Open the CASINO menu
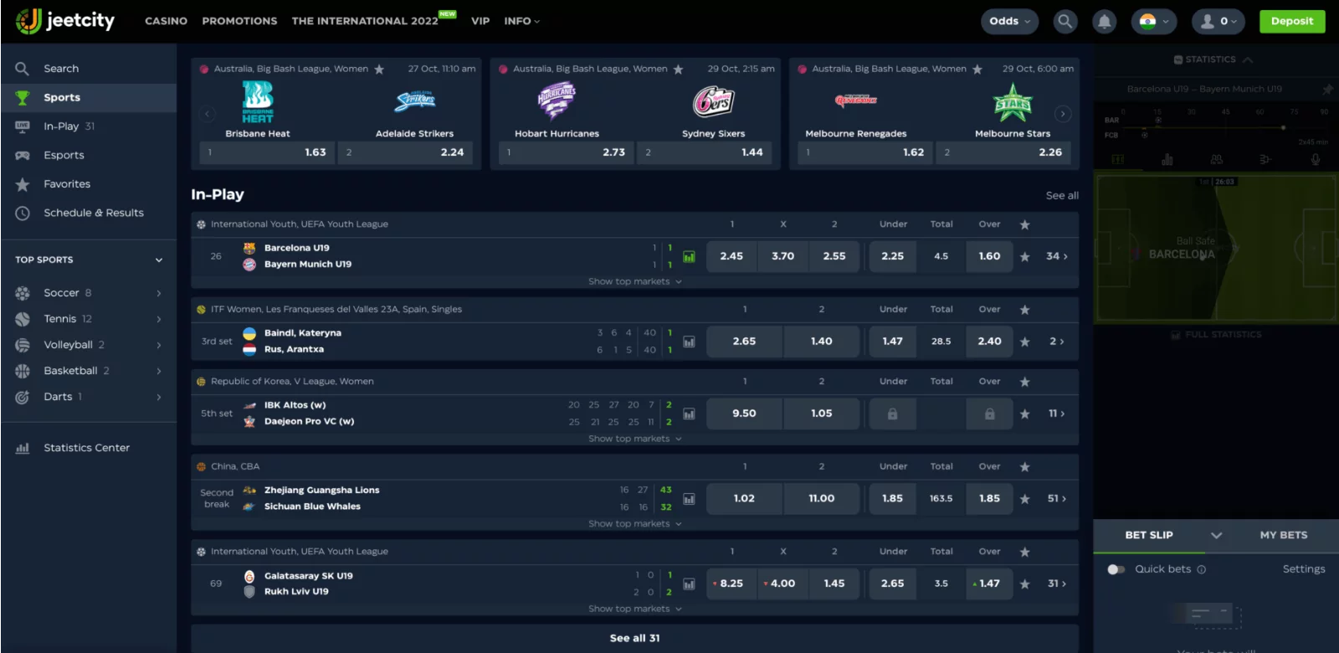 [166, 21]
